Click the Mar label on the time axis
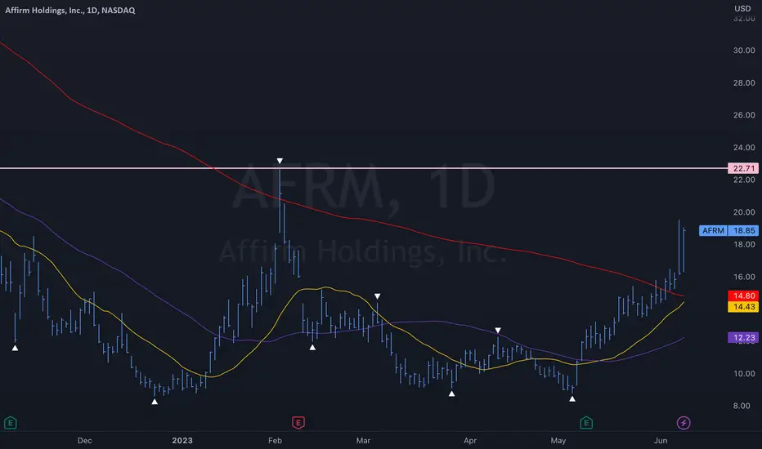Viewport: 762px width, 449px height. point(363,440)
